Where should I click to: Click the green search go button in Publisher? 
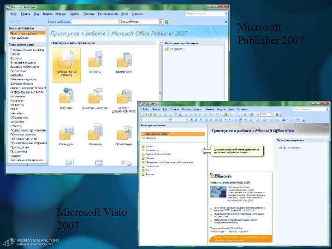[166, 22]
